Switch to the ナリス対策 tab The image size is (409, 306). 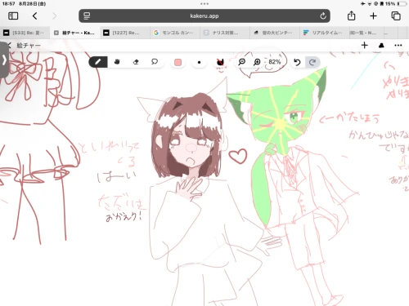(225, 33)
